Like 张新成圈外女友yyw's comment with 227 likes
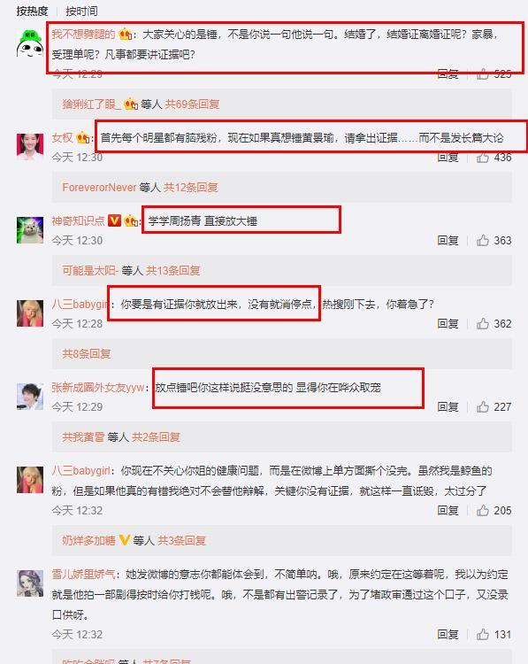528x664 pixels. [483, 406]
